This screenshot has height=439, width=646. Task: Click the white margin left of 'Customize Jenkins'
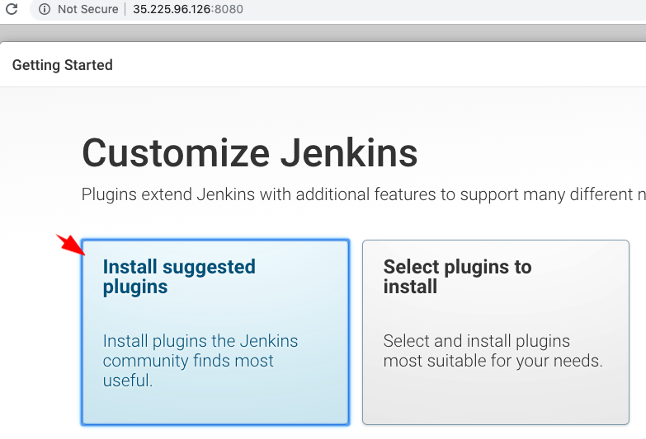(41, 153)
